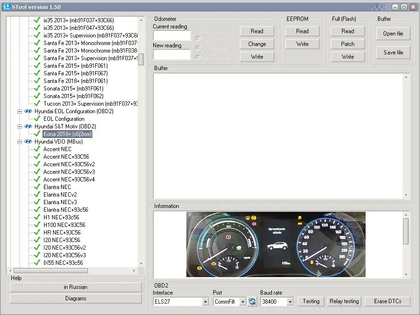Collapse the Hyundai EOL Configuration (OBD2) node

19,111
